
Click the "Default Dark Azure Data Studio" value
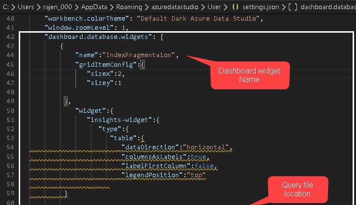pyautogui.click(x=198, y=18)
